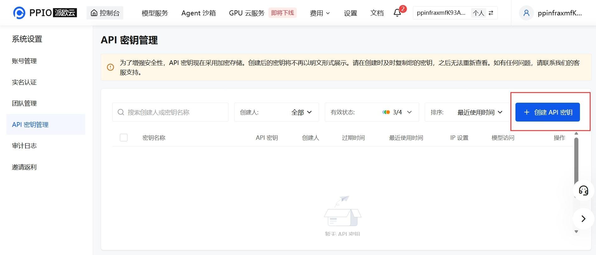
Task: Click the 模型访问 column header
Action: click(x=503, y=138)
